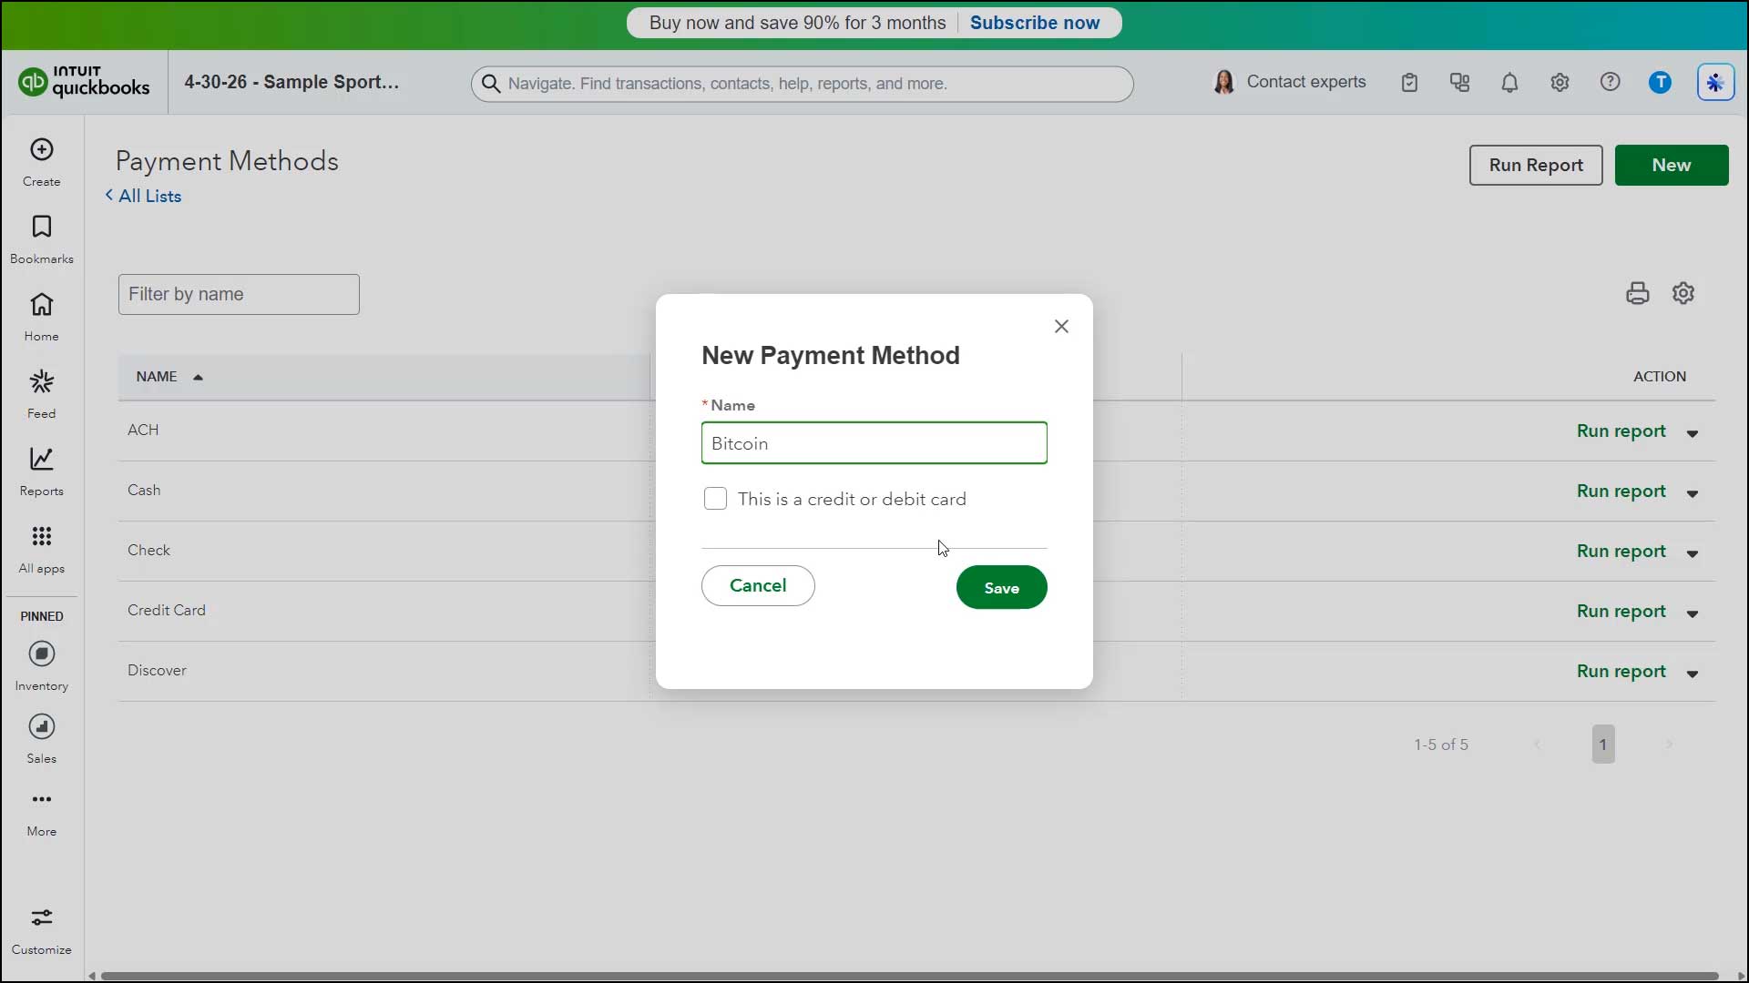Save the new payment method
The image size is (1749, 983).
1001,587
